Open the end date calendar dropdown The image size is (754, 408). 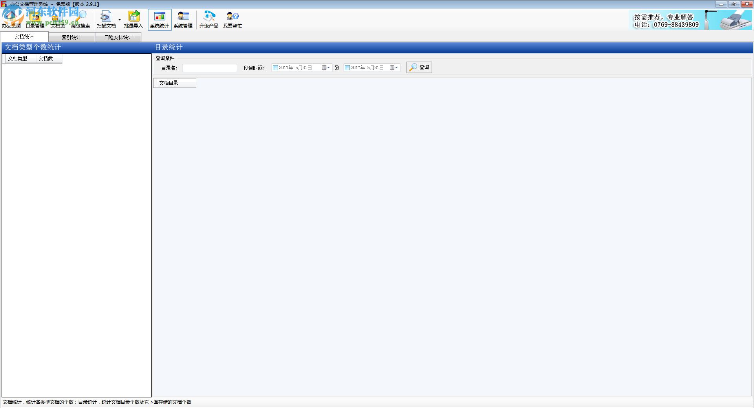(x=393, y=67)
